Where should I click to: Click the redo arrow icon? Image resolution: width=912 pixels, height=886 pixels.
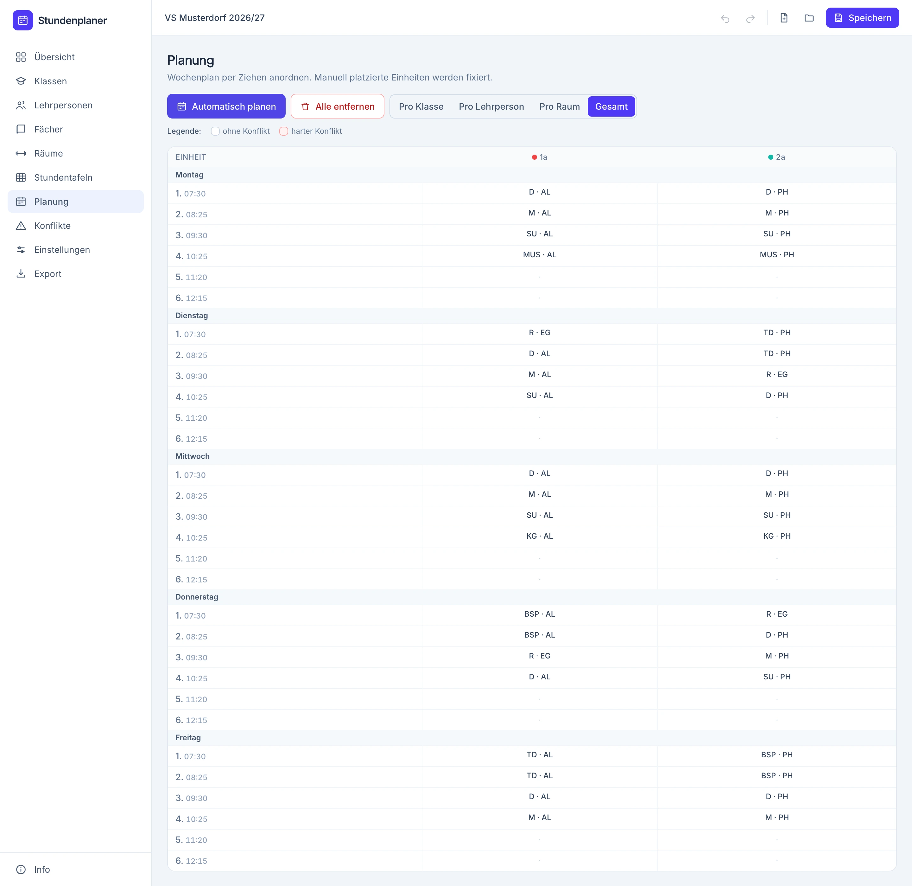point(750,18)
